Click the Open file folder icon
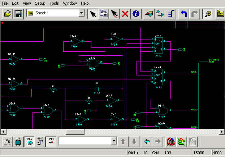 point(8,14)
